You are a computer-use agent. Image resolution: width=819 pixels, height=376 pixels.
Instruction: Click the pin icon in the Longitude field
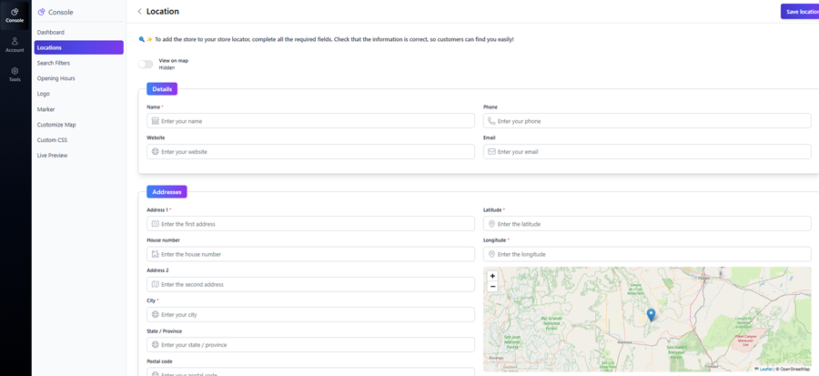[x=491, y=254]
